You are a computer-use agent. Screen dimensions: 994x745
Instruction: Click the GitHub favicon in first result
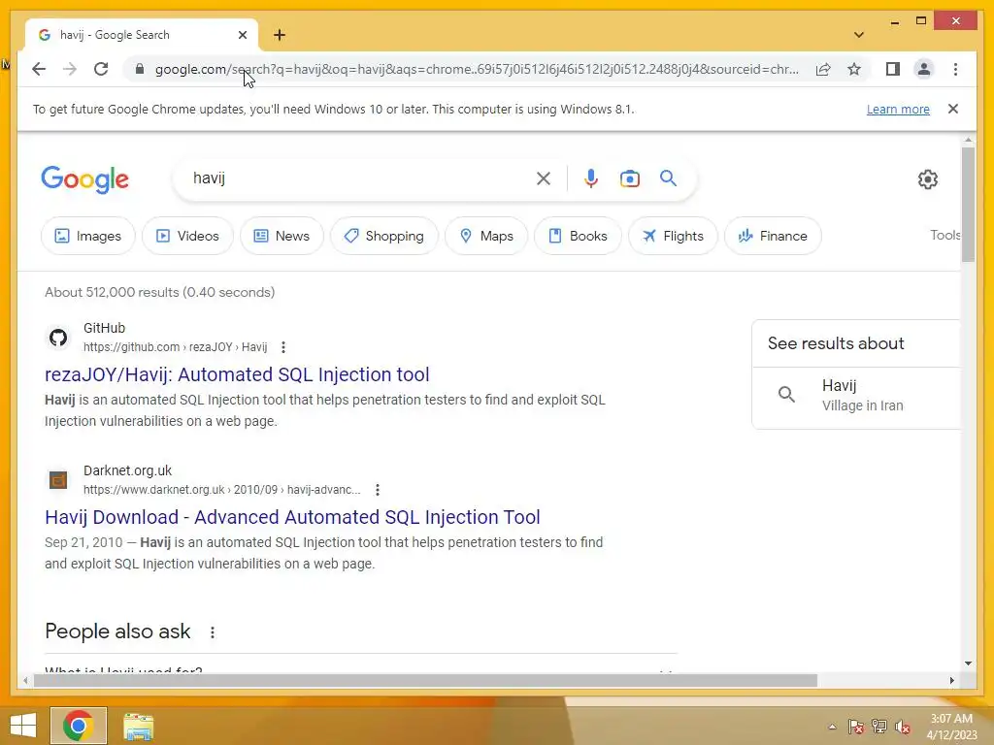click(58, 338)
